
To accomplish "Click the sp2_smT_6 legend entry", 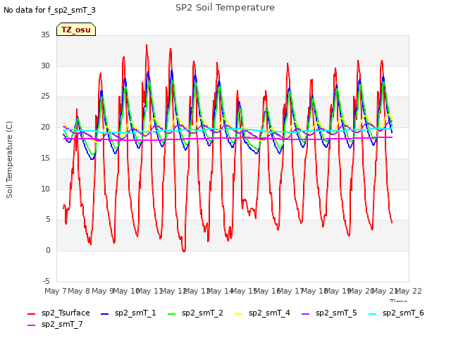I will coord(396,313).
